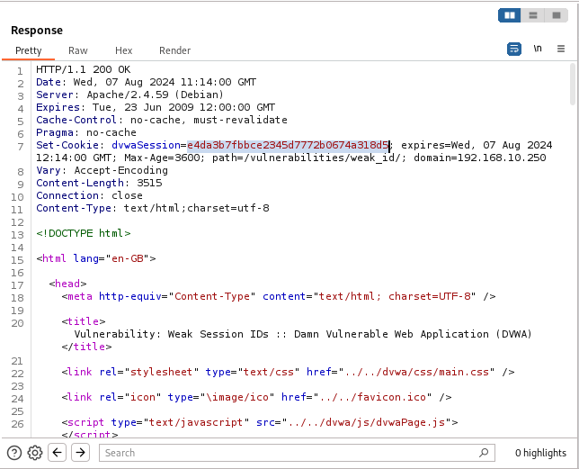Click the Cache-Control header name
This screenshot has width=579, height=469.
pyautogui.click(x=76, y=120)
